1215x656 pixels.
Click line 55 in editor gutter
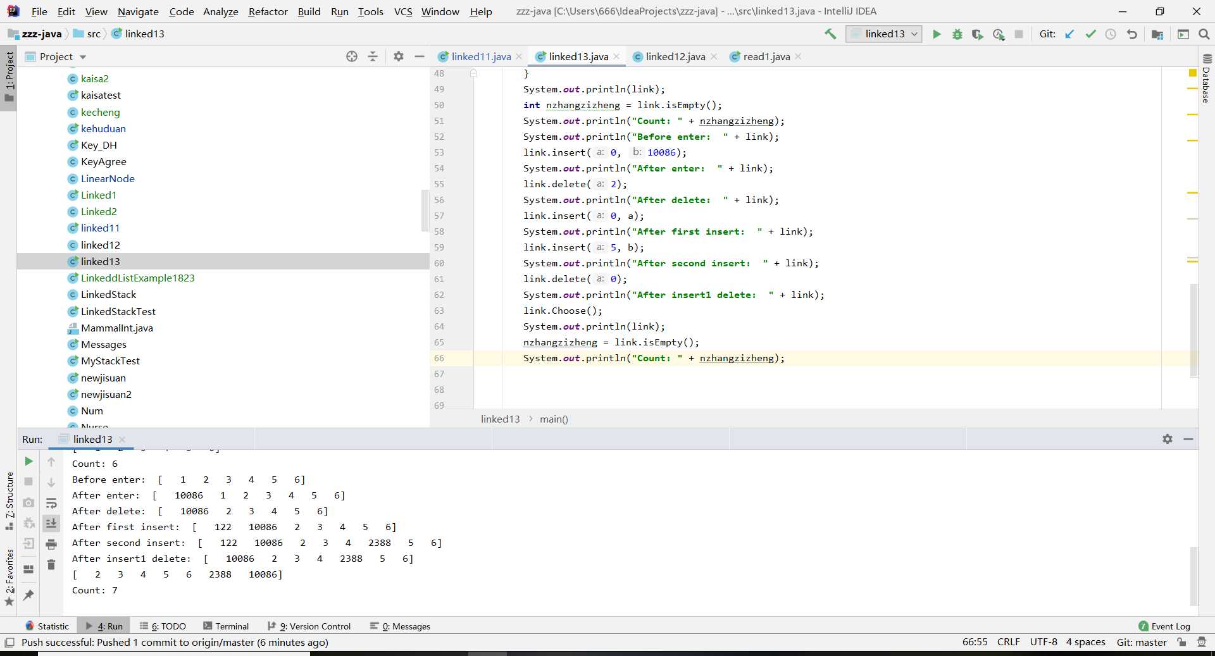tap(439, 184)
